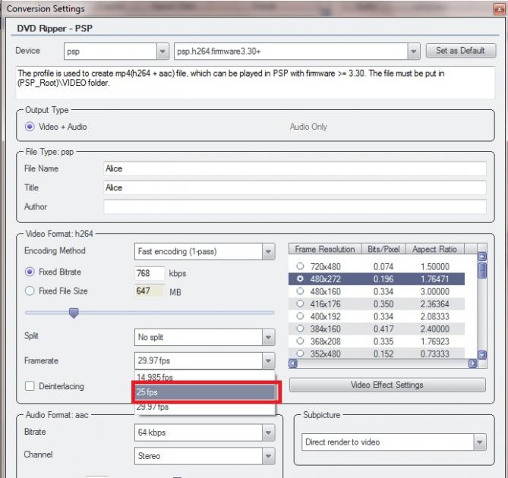Image resolution: width=508 pixels, height=478 pixels.
Task: Select the 25 fps framerate option
Action: pos(203,392)
